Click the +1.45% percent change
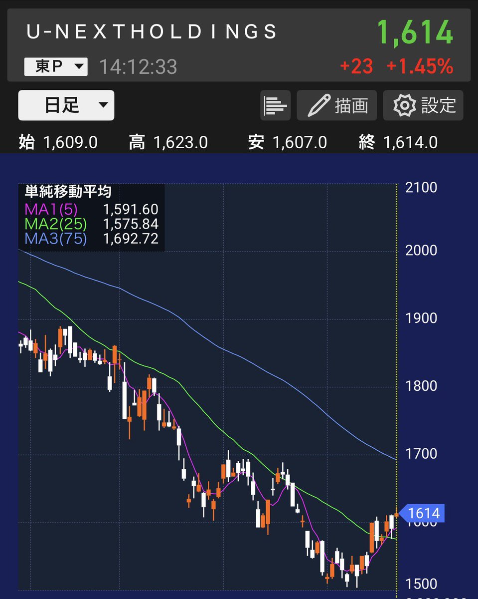The image size is (478, 599). (420, 66)
